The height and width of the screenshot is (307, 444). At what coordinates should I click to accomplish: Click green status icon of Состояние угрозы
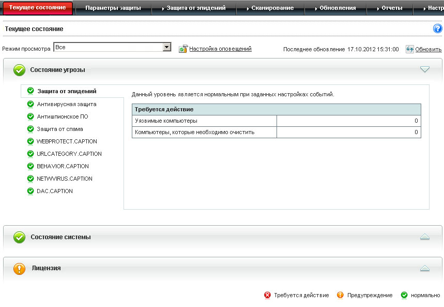point(19,70)
